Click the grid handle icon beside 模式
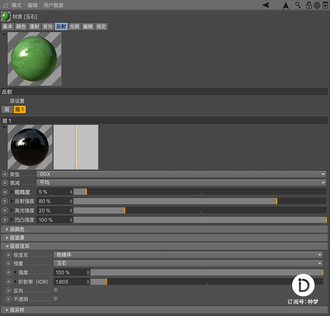Screen dimensions: 330x316 pos(5,5)
